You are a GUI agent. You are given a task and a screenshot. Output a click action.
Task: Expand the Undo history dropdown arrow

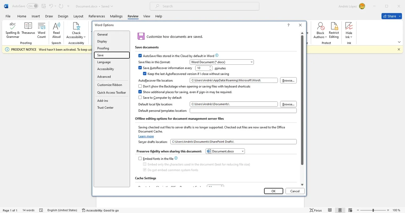pos(55,6)
